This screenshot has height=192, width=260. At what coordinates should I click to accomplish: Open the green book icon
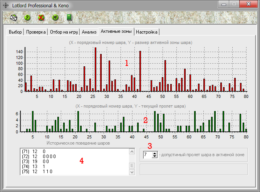point(69,17)
